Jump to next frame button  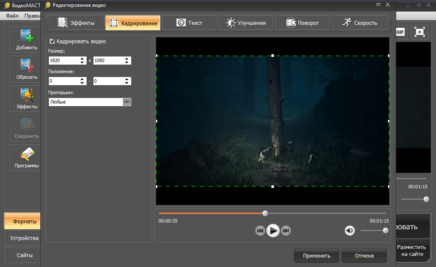286,230
